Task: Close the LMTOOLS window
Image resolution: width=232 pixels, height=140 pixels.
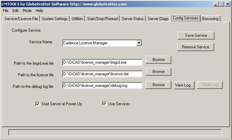Action: coord(227,4)
